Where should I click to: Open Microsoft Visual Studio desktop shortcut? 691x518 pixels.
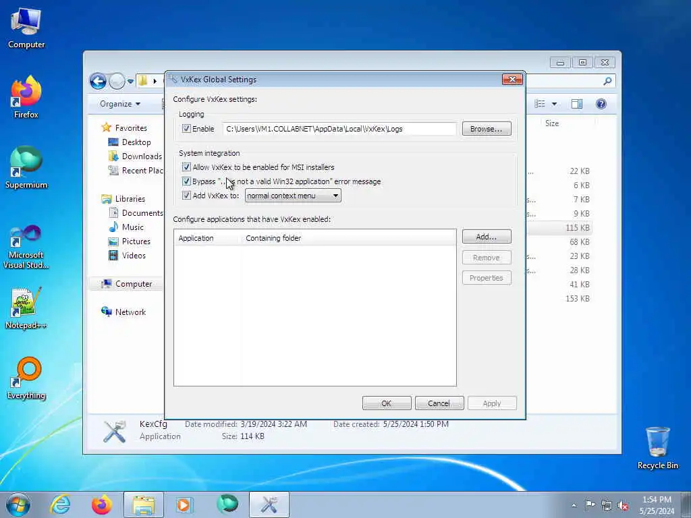click(26, 248)
